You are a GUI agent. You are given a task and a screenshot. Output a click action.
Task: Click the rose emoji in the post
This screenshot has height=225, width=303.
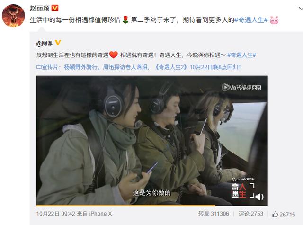125,20
